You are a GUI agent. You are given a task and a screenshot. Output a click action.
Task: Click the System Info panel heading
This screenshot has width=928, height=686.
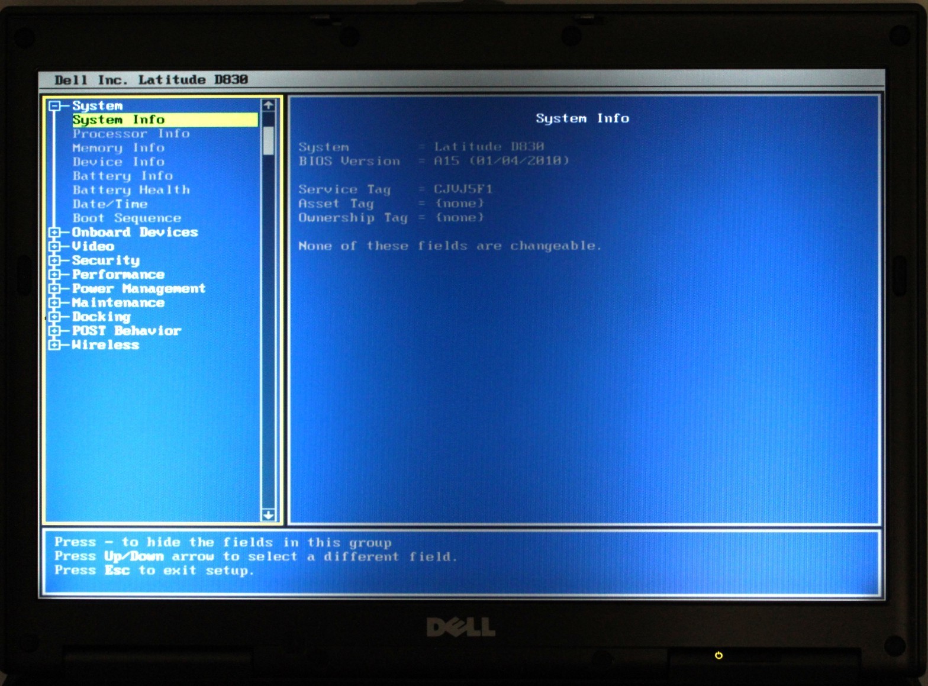[x=582, y=118]
